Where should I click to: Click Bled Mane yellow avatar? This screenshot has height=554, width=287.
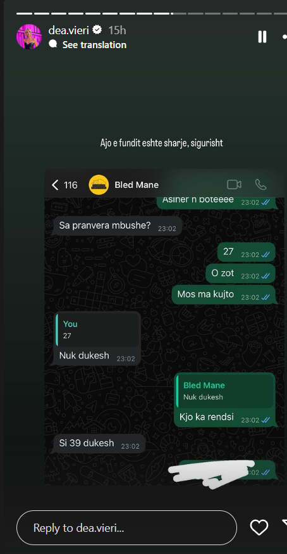(x=99, y=185)
